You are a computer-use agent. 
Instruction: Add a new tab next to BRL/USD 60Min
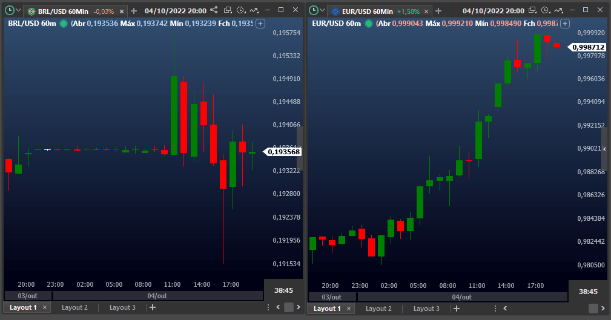click(x=134, y=11)
